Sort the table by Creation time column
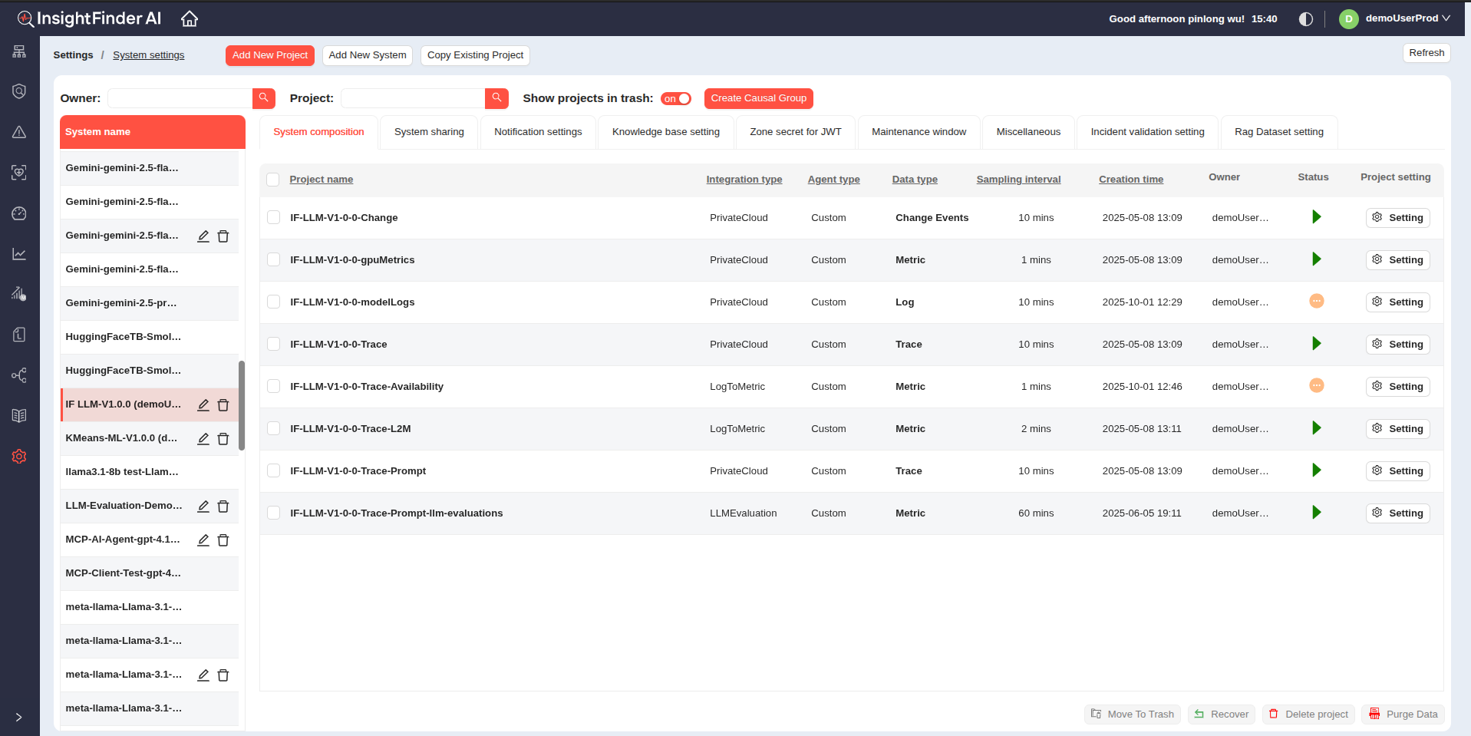Viewport: 1471px width, 736px height. (x=1130, y=180)
